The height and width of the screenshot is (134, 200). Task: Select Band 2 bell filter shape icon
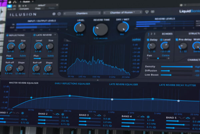58,114
